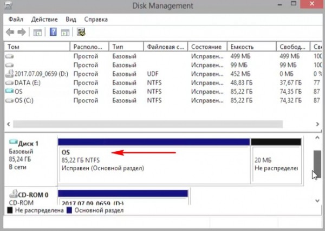
Task: Click the drive icon of DATA (E:)
Action: coord(10,83)
